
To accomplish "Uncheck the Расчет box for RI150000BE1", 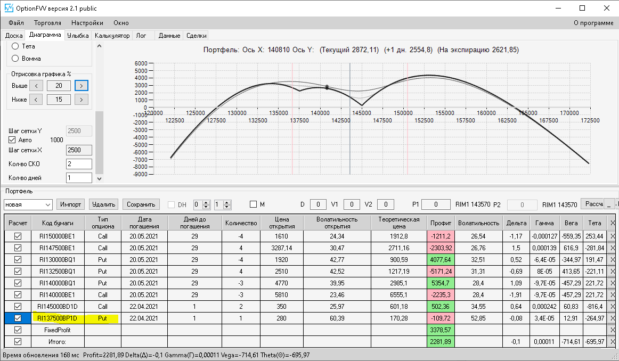I will click(x=18, y=236).
